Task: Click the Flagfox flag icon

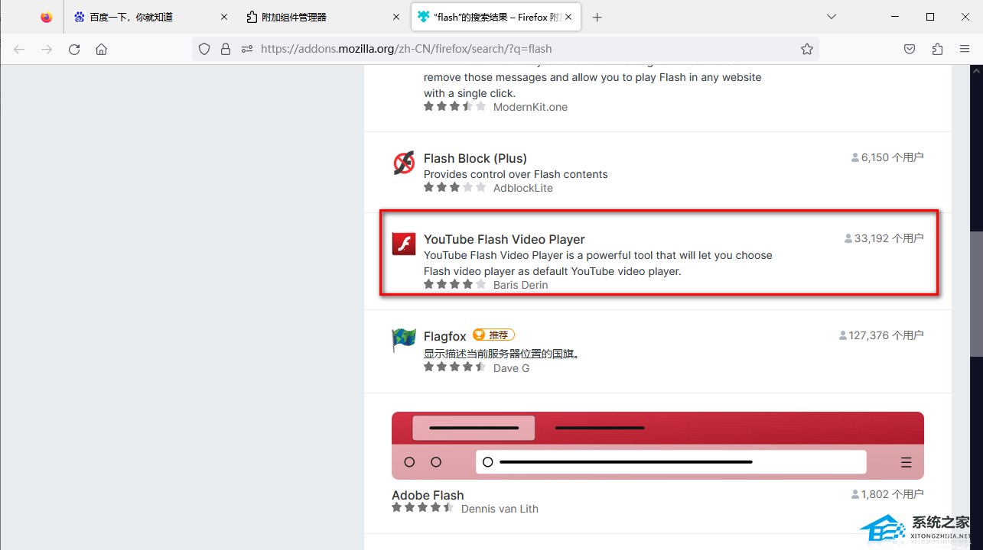Action: [404, 340]
